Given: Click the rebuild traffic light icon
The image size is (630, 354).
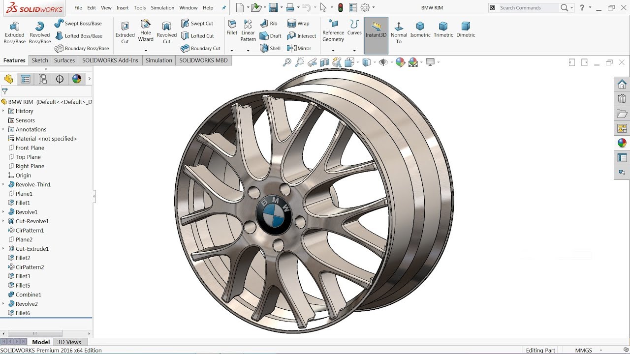Looking at the screenshot, I should tap(340, 7).
